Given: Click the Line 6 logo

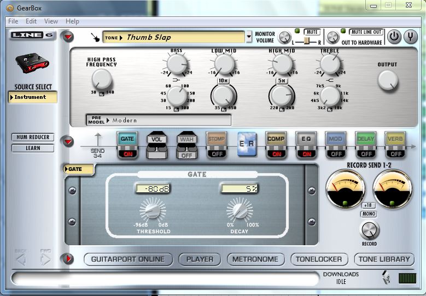Looking at the screenshot, I should point(33,35).
